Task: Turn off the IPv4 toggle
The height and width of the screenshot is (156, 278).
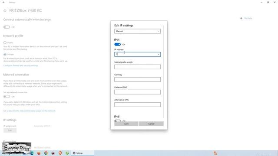Action: click(x=117, y=44)
